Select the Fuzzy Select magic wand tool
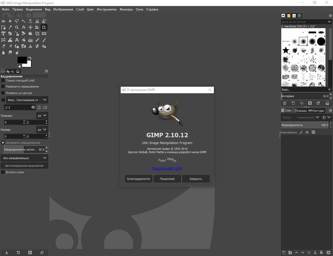333x256 pixels. pyautogui.click(x=24, y=21)
